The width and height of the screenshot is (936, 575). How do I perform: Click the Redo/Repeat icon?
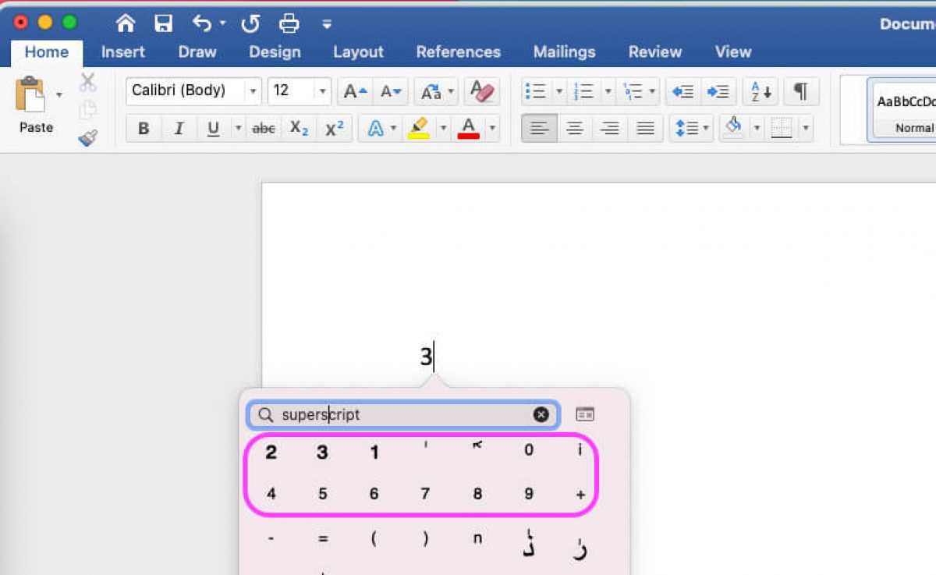[x=250, y=23]
